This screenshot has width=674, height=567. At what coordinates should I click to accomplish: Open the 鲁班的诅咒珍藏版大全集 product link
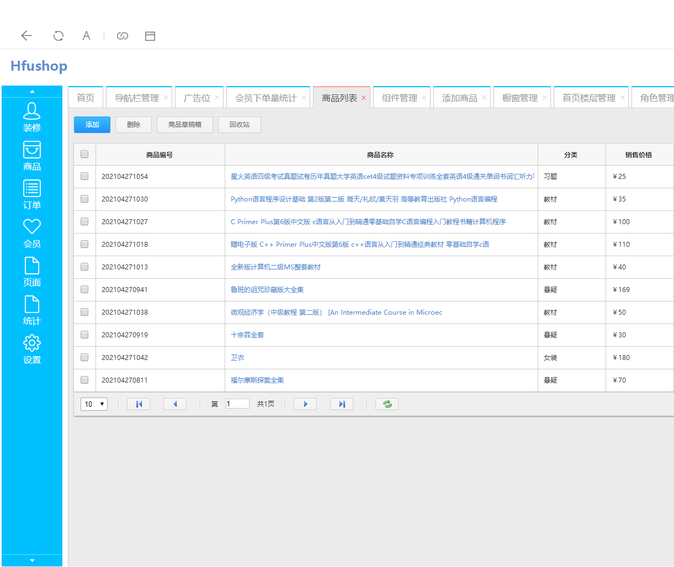click(x=267, y=290)
